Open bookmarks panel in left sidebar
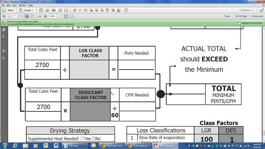The image size is (265, 149). pos(4,37)
